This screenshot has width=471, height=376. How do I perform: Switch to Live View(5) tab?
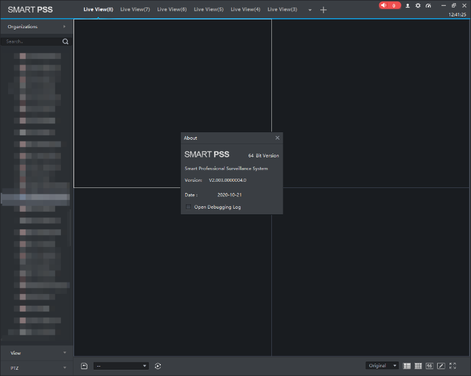click(208, 9)
